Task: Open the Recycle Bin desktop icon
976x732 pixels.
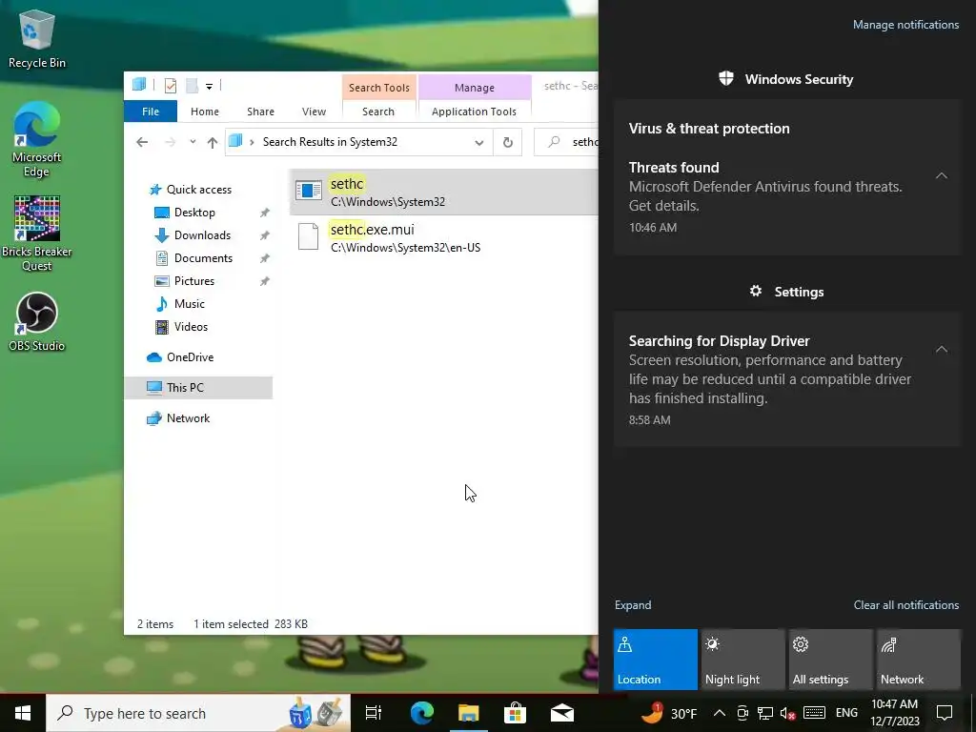Action: coord(37,38)
